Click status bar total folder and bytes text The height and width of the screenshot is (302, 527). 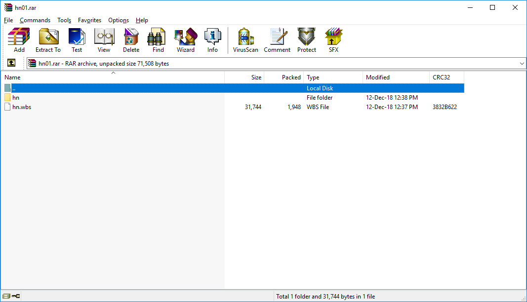point(325,296)
